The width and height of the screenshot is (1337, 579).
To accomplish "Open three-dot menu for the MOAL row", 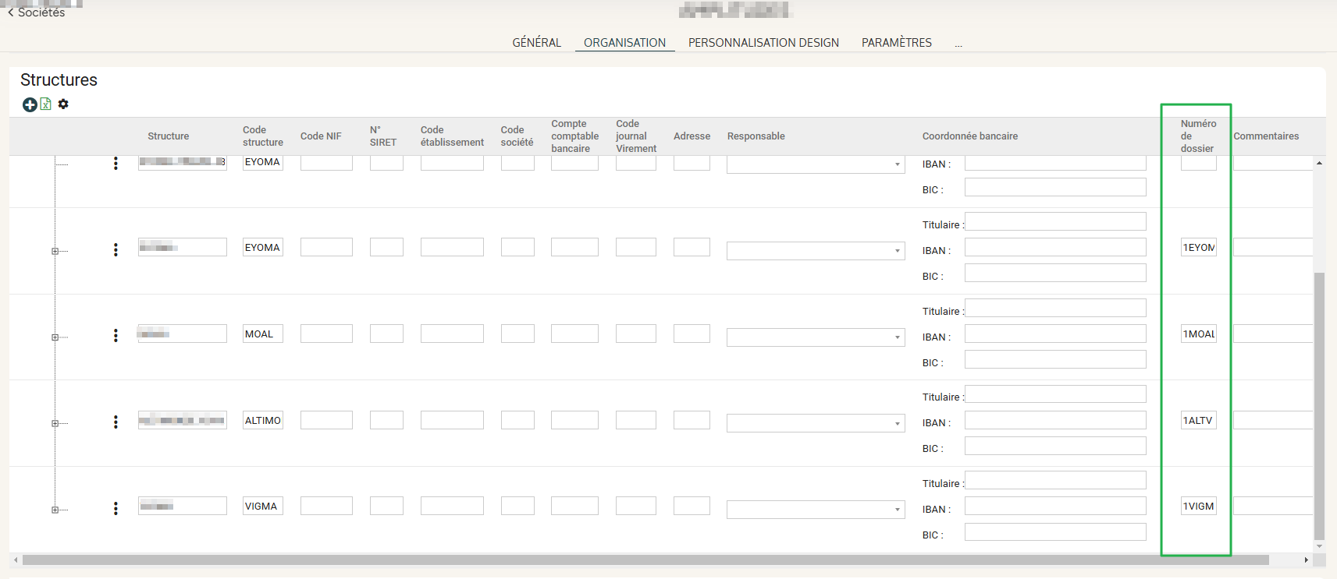I will tap(116, 335).
